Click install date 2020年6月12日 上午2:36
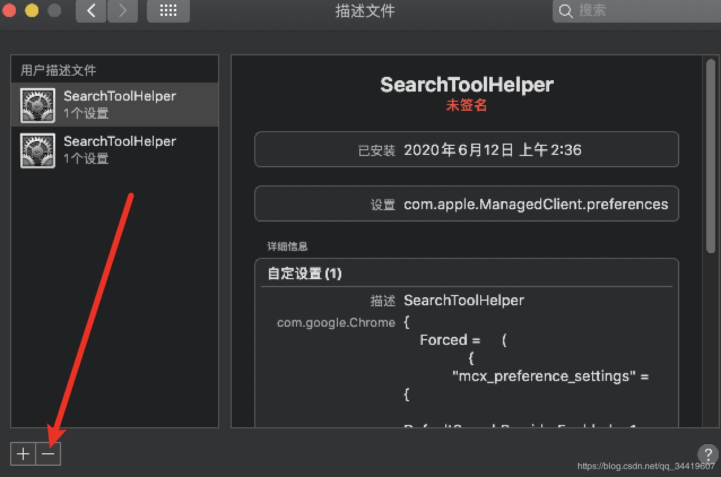Image resolution: width=721 pixels, height=477 pixels. (493, 150)
